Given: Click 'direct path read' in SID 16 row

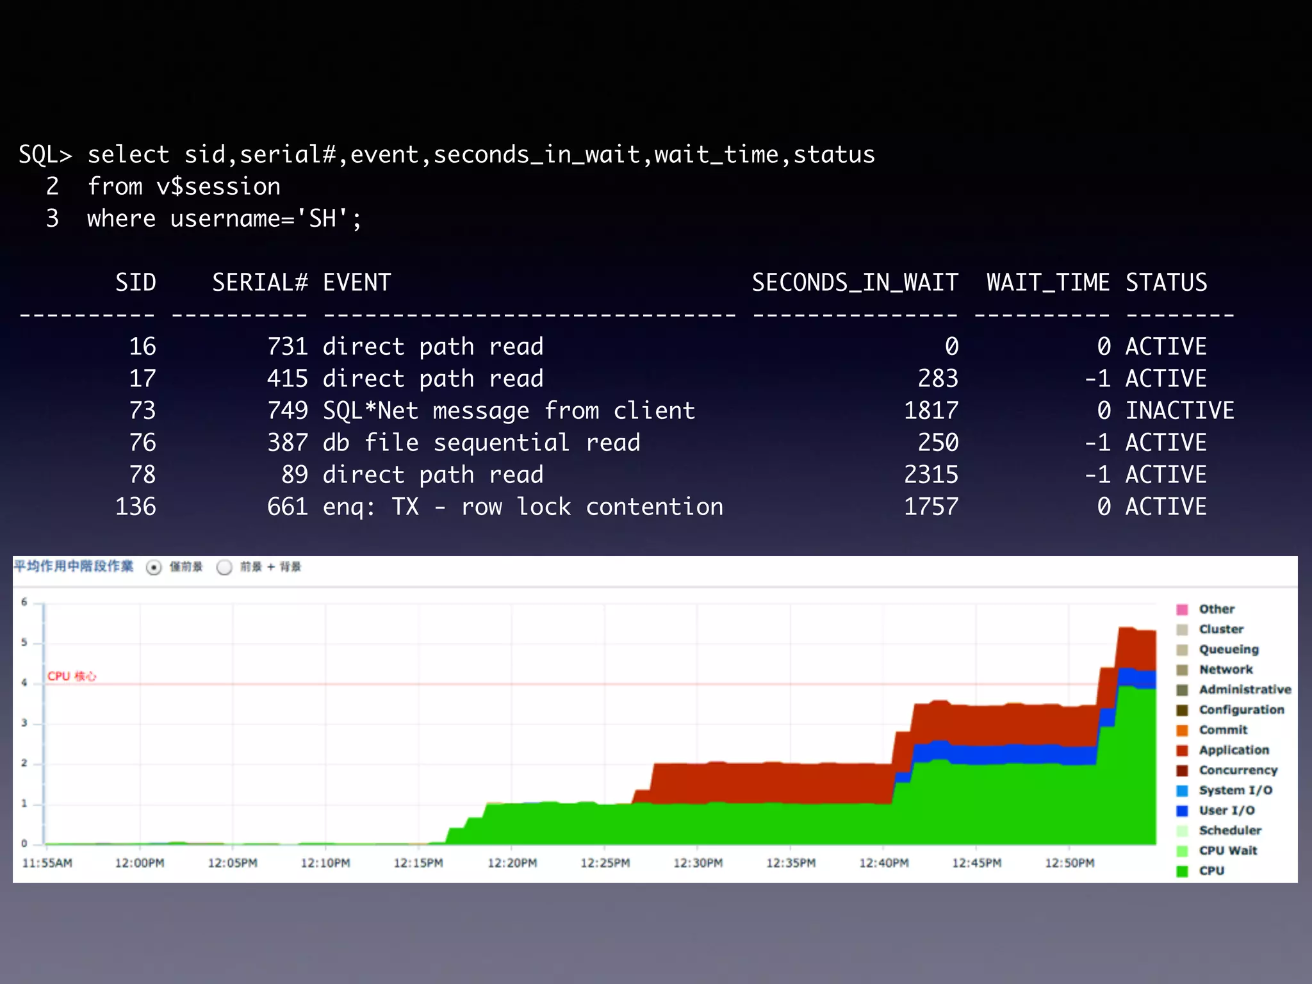Looking at the screenshot, I should tap(433, 347).
